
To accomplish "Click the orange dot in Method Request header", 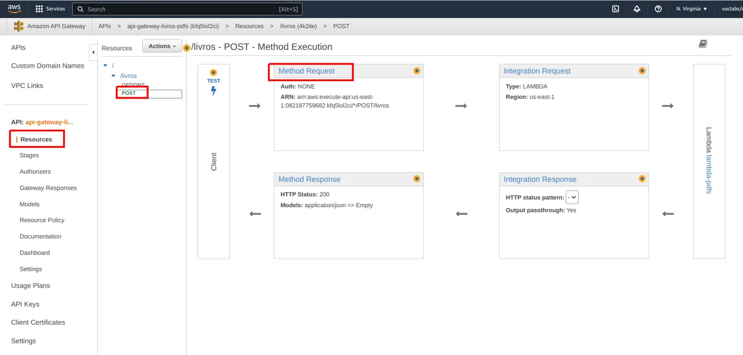I will click(417, 70).
